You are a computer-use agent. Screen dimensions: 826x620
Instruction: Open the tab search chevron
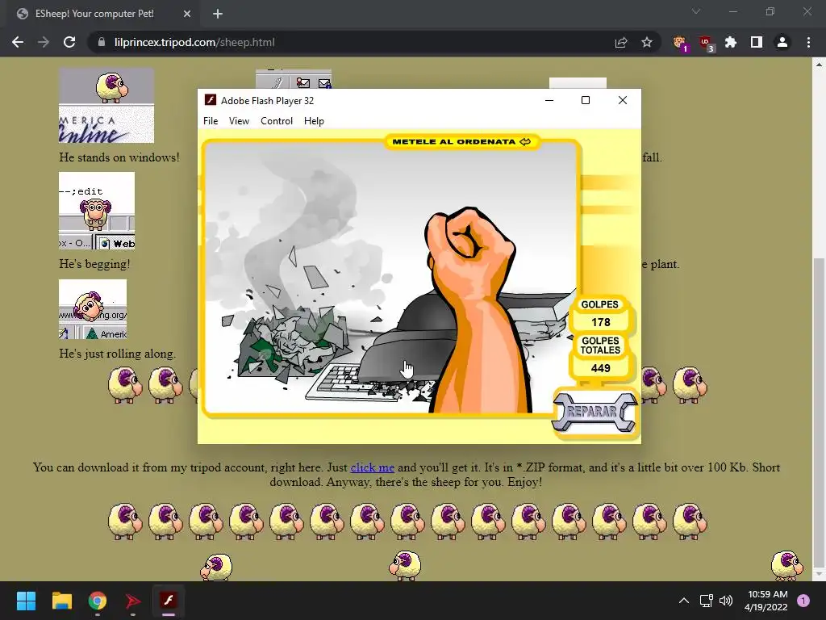[696, 11]
